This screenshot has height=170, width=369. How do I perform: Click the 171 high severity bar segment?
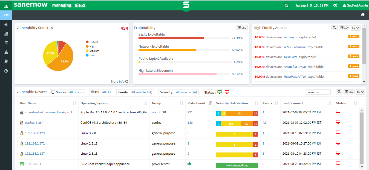coord(240,113)
